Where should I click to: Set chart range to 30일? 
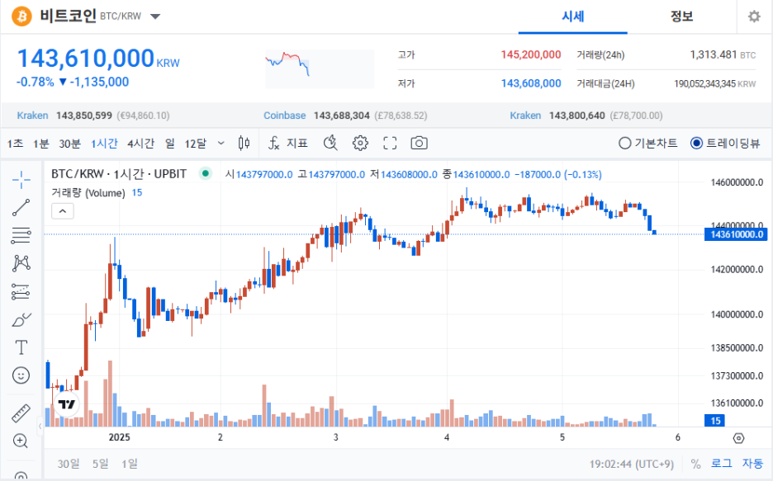click(x=69, y=464)
